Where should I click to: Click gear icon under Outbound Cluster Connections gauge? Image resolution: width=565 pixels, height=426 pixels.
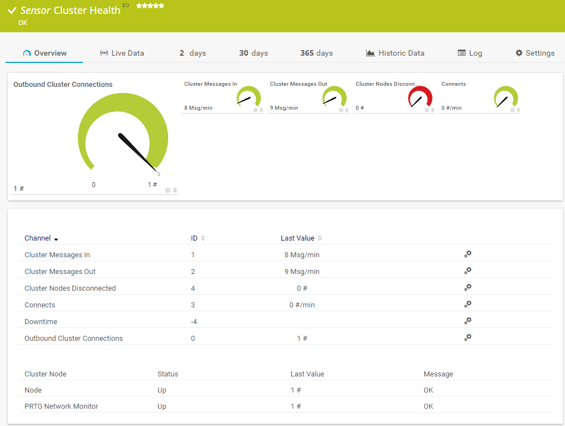[x=168, y=190]
